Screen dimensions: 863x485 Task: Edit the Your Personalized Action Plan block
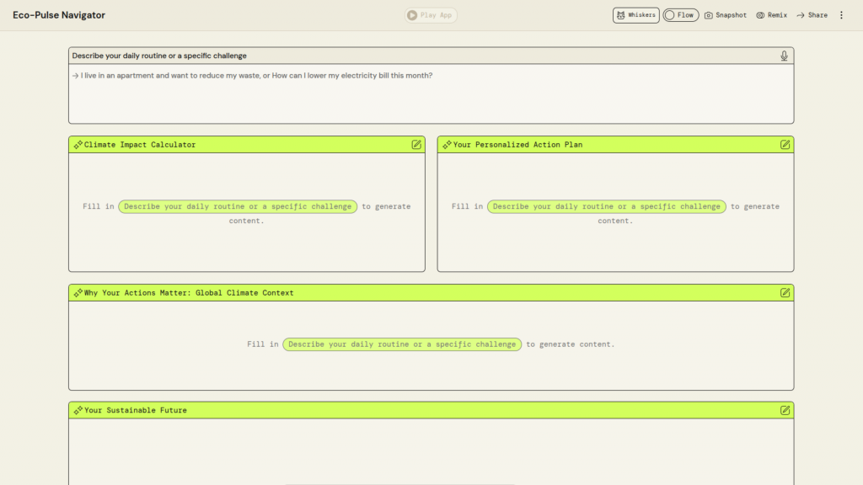(x=785, y=145)
